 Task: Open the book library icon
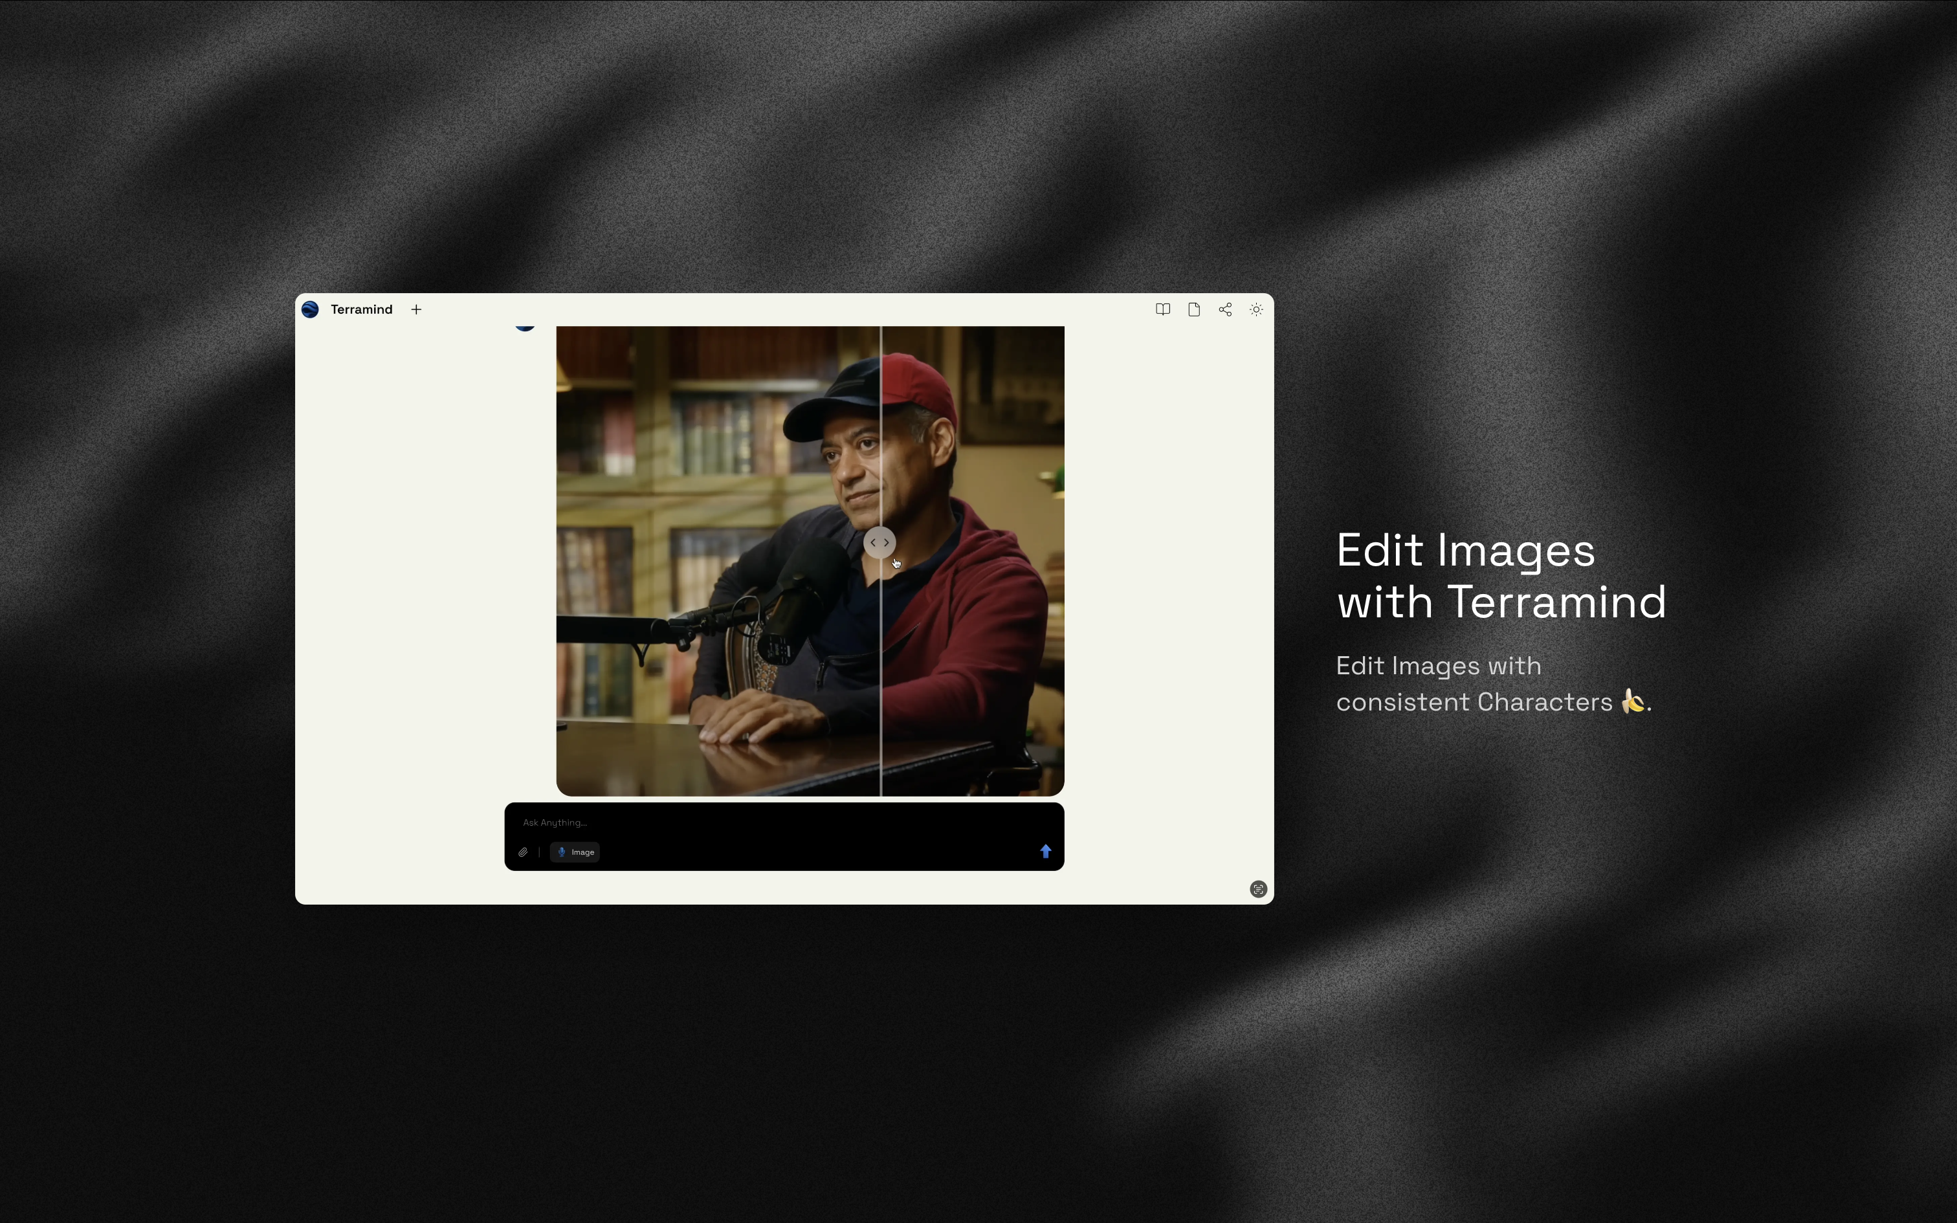(1162, 309)
